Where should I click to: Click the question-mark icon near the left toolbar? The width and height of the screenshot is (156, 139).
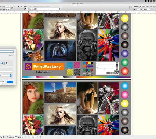pyautogui.click(x=12, y=8)
